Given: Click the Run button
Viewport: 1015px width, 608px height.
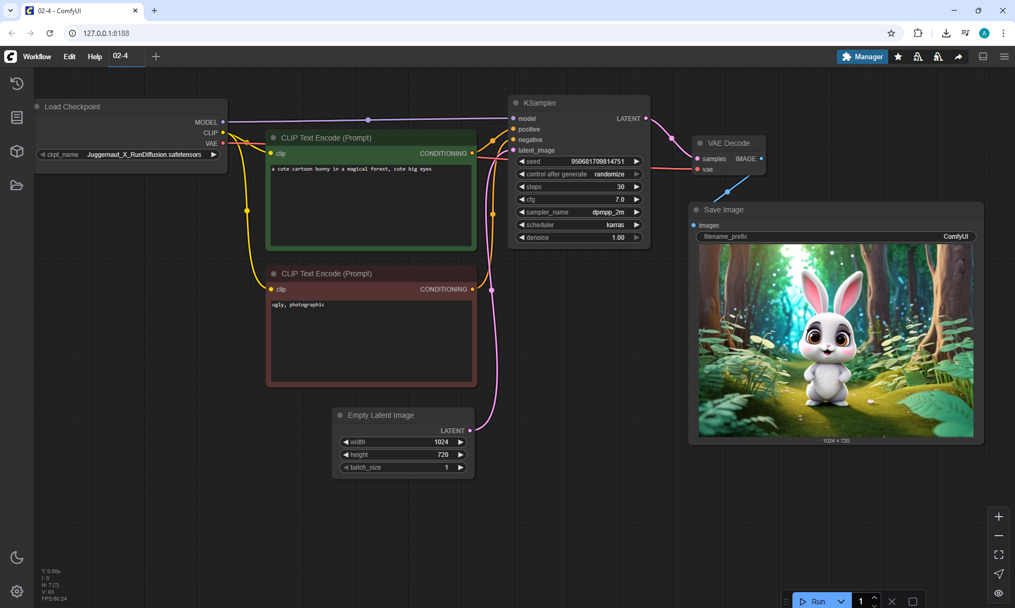Looking at the screenshot, I should [813, 602].
